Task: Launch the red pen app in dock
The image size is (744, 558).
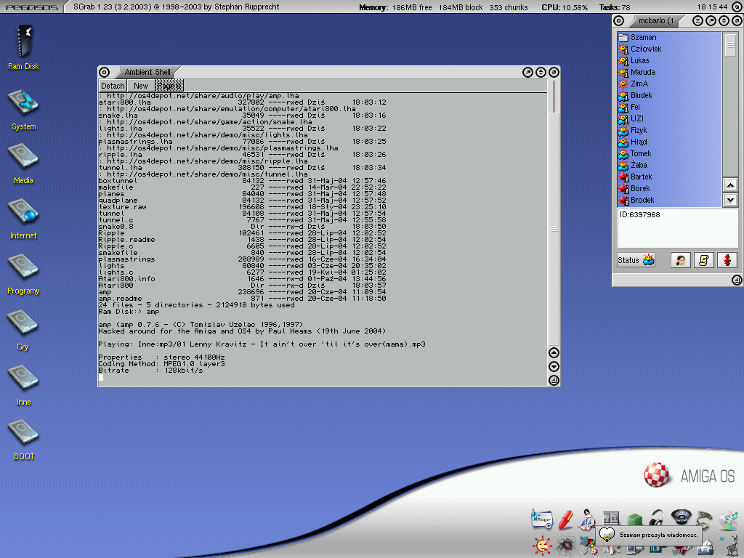Action: [565, 520]
